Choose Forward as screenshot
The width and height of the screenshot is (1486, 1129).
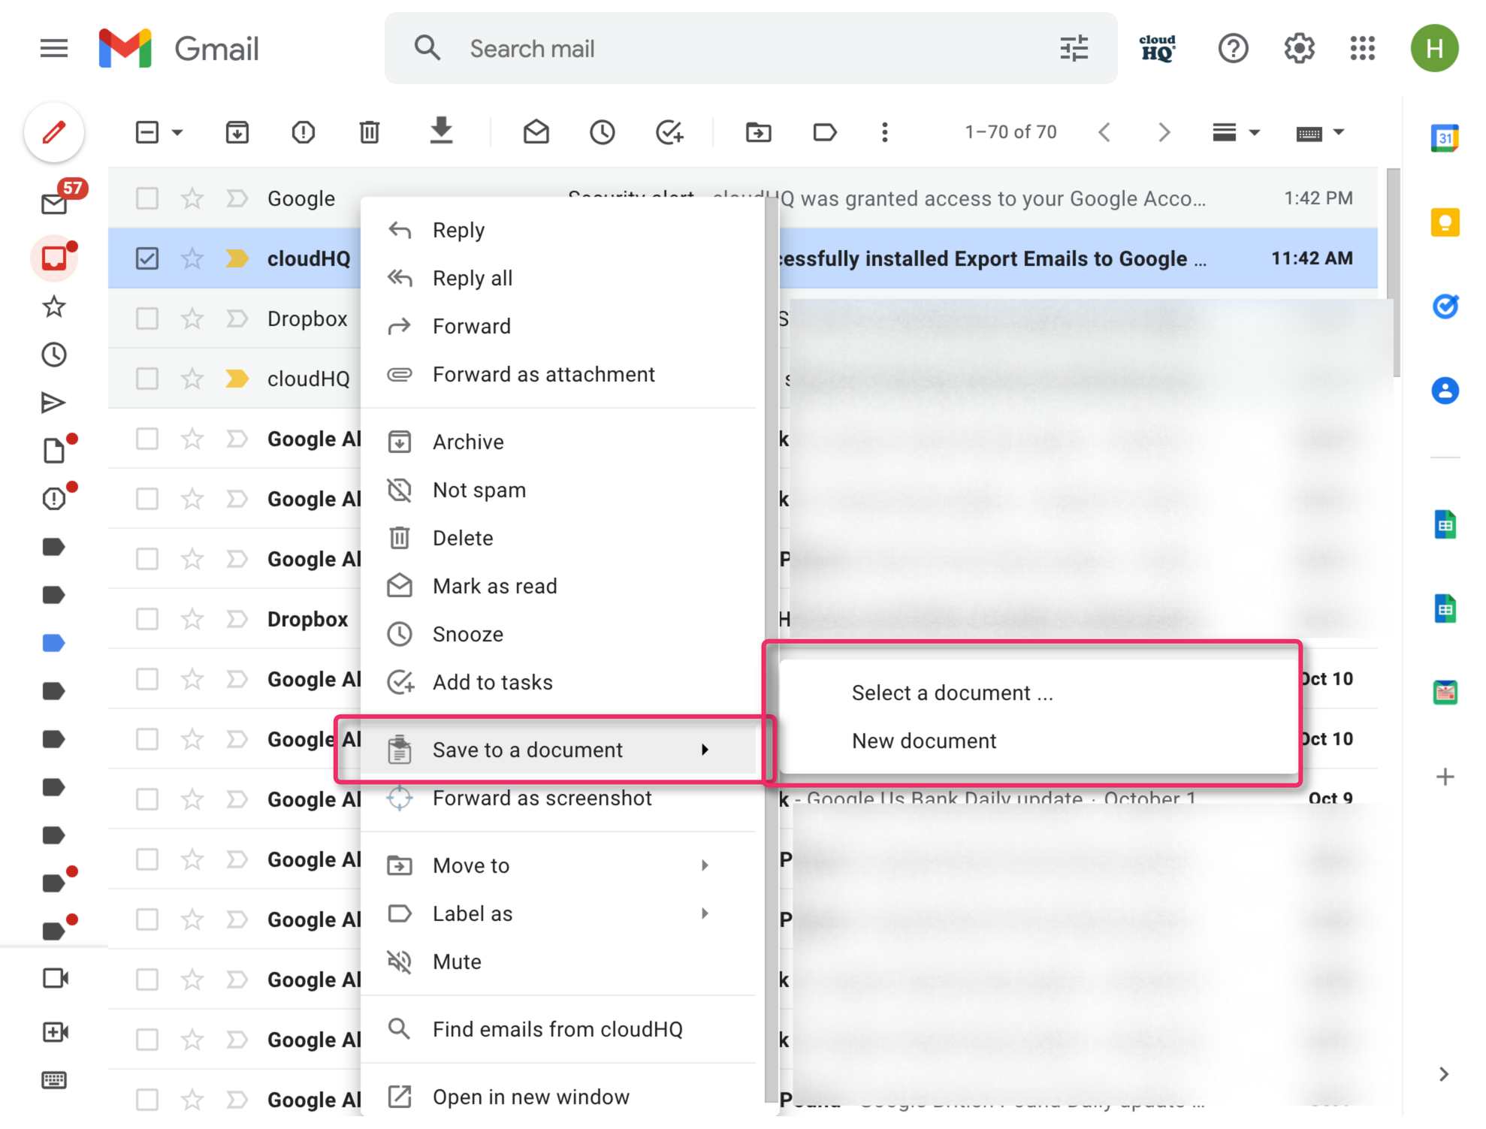pyautogui.click(x=558, y=798)
